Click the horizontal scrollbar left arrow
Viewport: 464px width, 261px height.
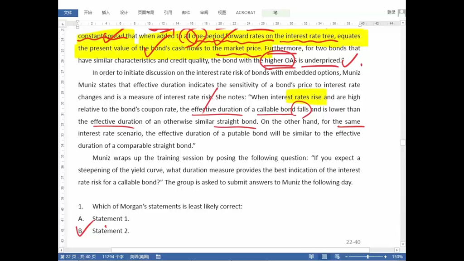coord(61,250)
